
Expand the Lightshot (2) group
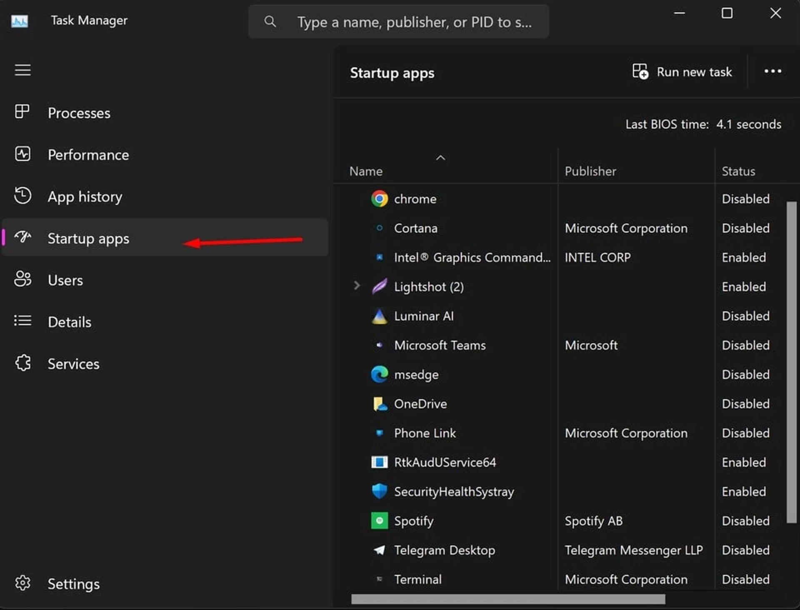pos(357,286)
